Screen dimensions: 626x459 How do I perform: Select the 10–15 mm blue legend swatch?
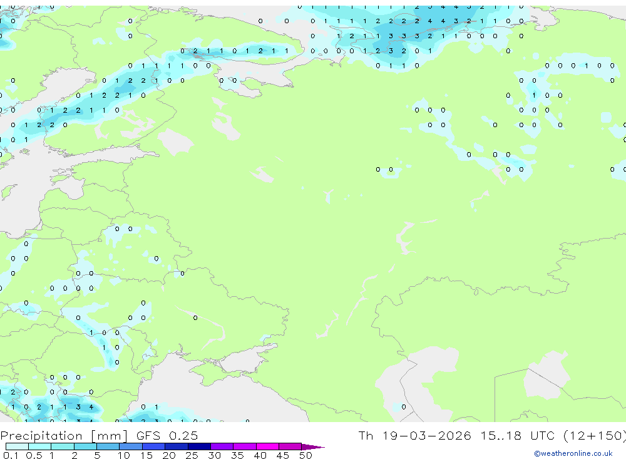click(x=131, y=446)
